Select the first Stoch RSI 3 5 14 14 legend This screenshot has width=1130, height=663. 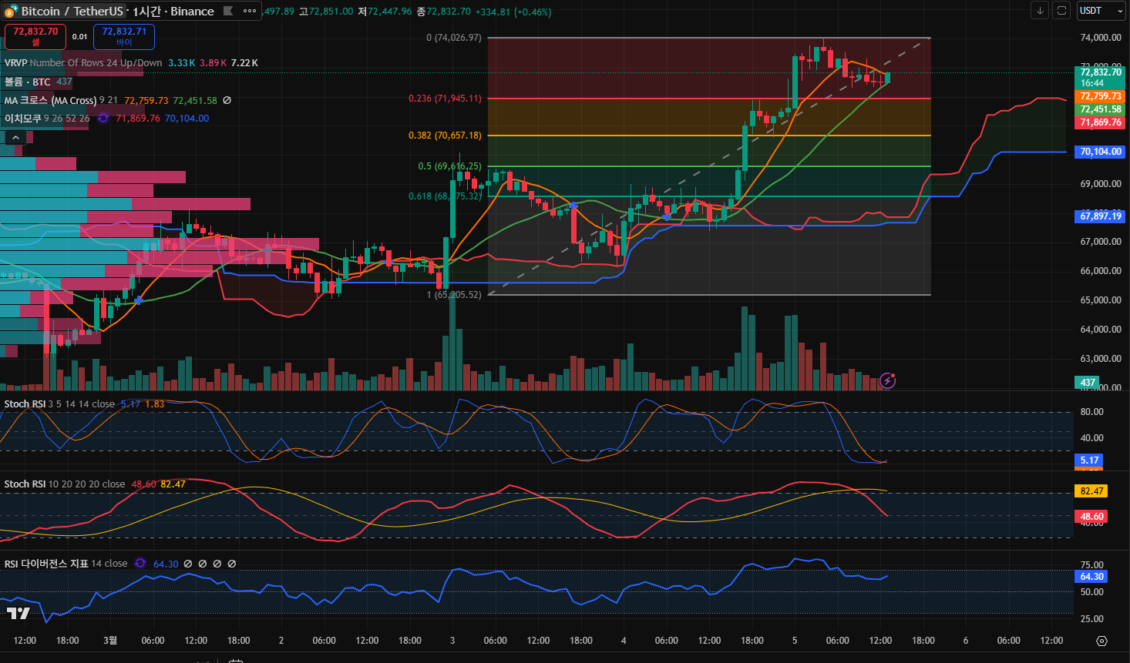click(x=25, y=404)
